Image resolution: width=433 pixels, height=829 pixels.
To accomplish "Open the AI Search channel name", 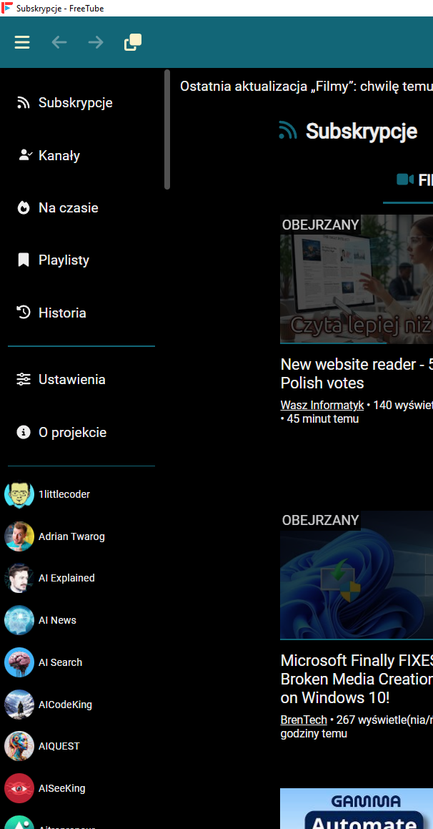I will [60, 662].
